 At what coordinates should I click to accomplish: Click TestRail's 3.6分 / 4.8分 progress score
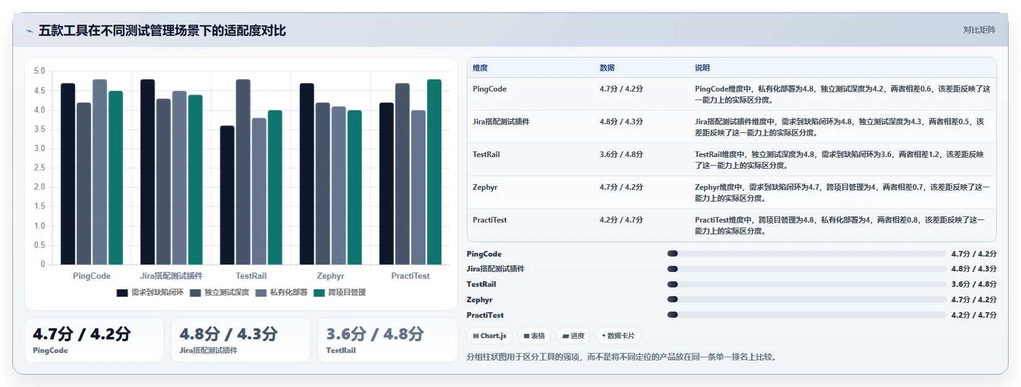point(974,284)
